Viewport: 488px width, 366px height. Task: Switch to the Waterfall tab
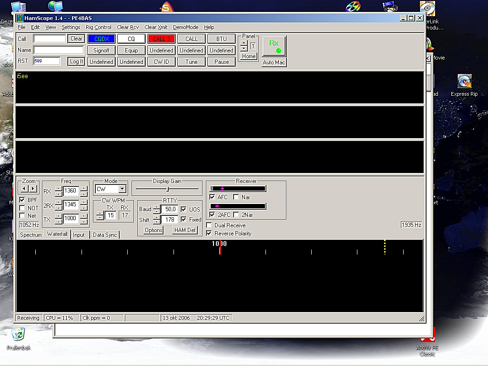coord(57,234)
